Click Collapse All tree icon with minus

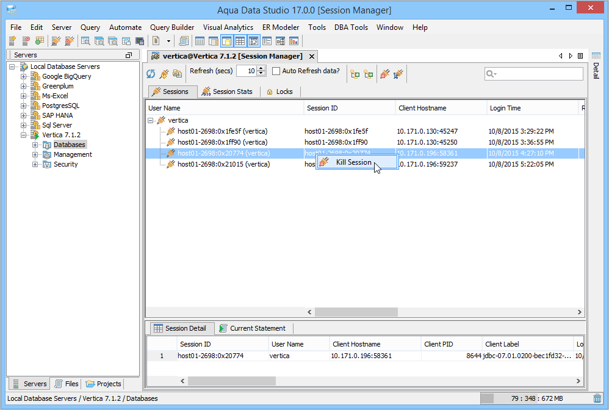[x=369, y=74]
